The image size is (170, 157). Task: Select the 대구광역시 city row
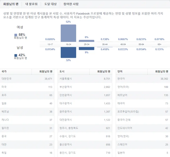[x=85, y=104]
